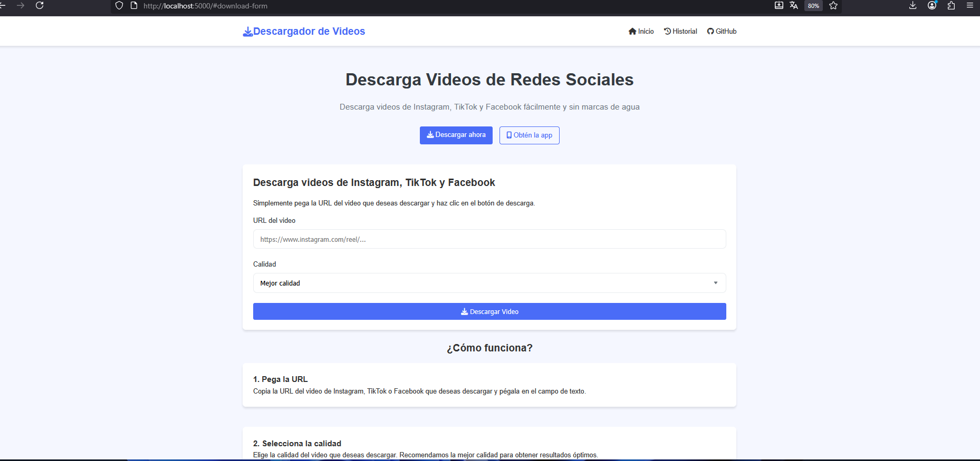Click the page info icon beside the URL
Viewport: 980px width, 461px height.
pyautogui.click(x=134, y=6)
